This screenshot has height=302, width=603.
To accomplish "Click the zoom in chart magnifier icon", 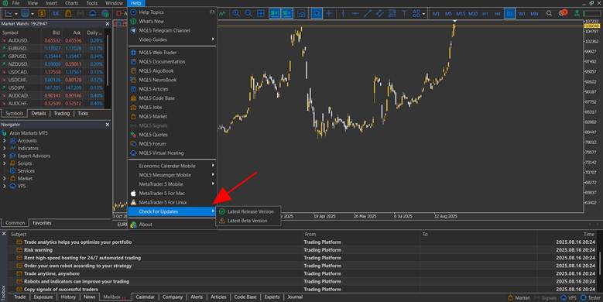I will tap(236, 13).
